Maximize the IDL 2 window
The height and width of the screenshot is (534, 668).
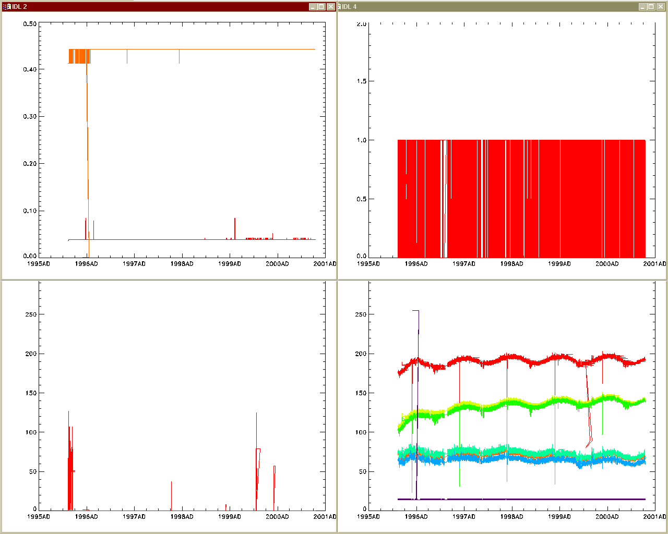point(321,7)
